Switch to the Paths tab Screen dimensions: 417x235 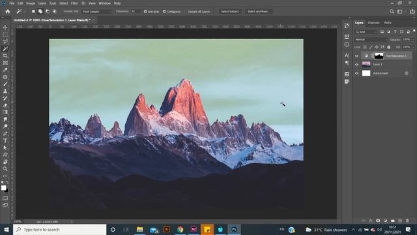pos(388,23)
